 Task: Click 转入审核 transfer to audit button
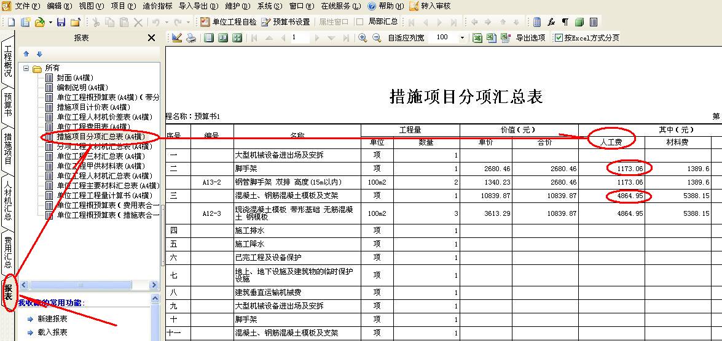pos(430,6)
